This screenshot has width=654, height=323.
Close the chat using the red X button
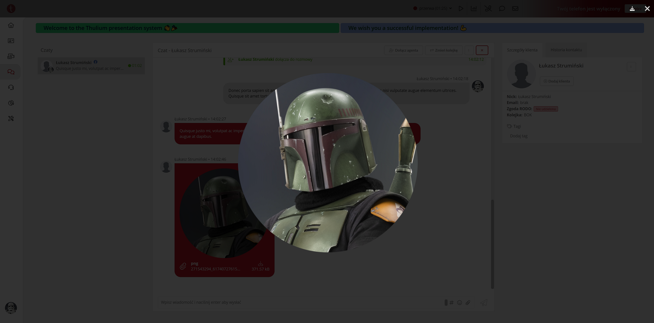[482, 50]
